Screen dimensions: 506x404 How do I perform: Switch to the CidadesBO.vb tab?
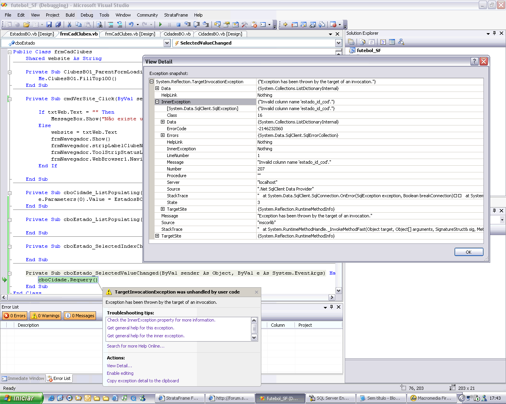[177, 34]
